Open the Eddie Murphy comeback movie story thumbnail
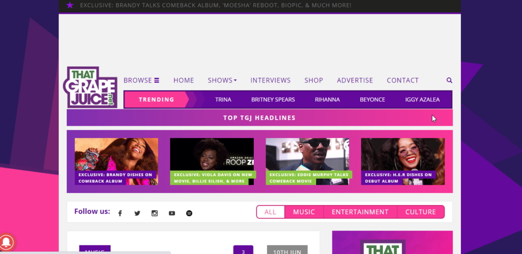The height and width of the screenshot is (254, 522). click(x=307, y=161)
